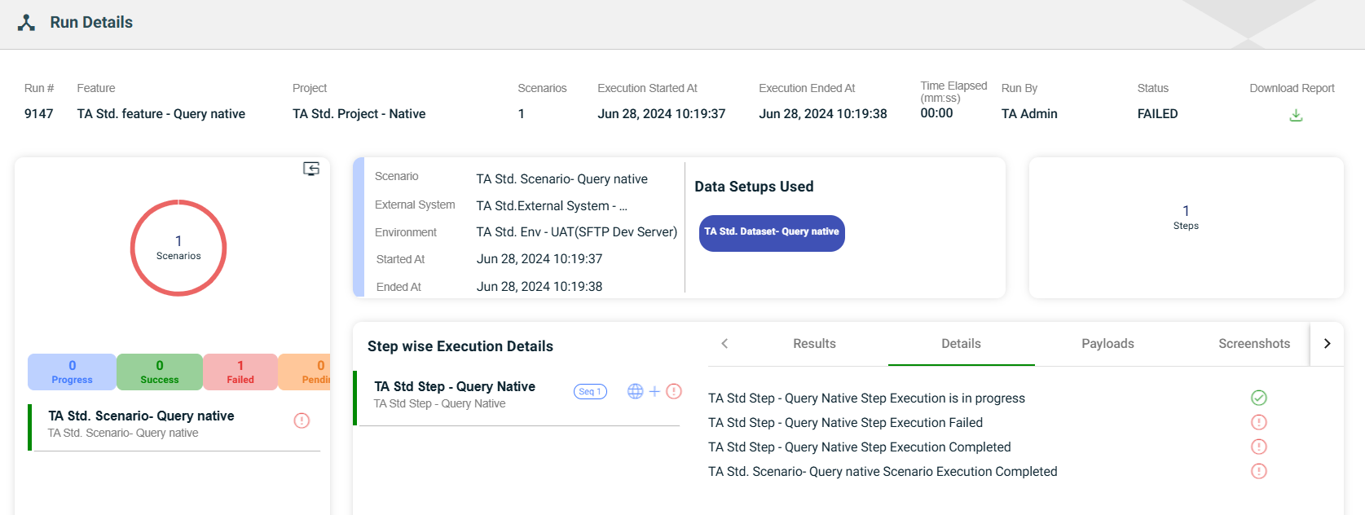The height and width of the screenshot is (515, 1365).
Task: Click error icon beside Scenario Execution Completed
Action: [1259, 471]
